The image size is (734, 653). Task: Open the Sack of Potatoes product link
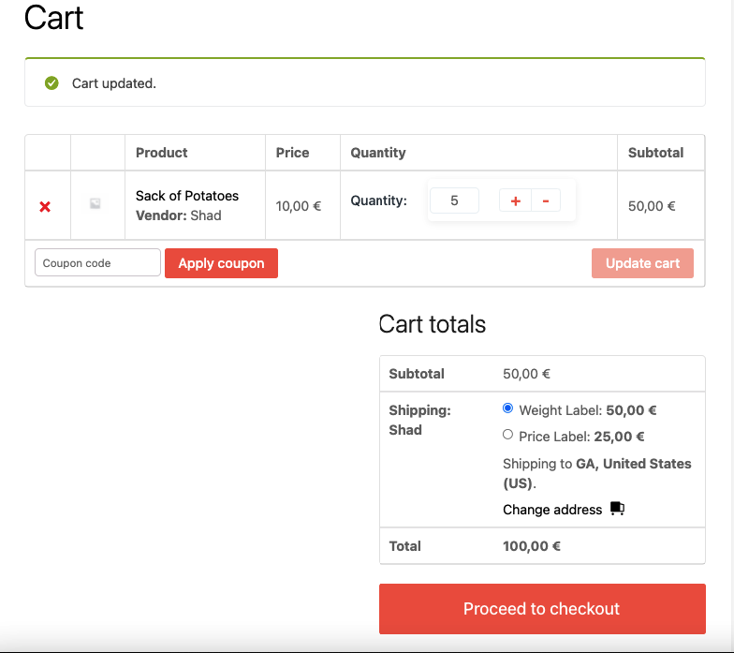pyautogui.click(x=187, y=196)
